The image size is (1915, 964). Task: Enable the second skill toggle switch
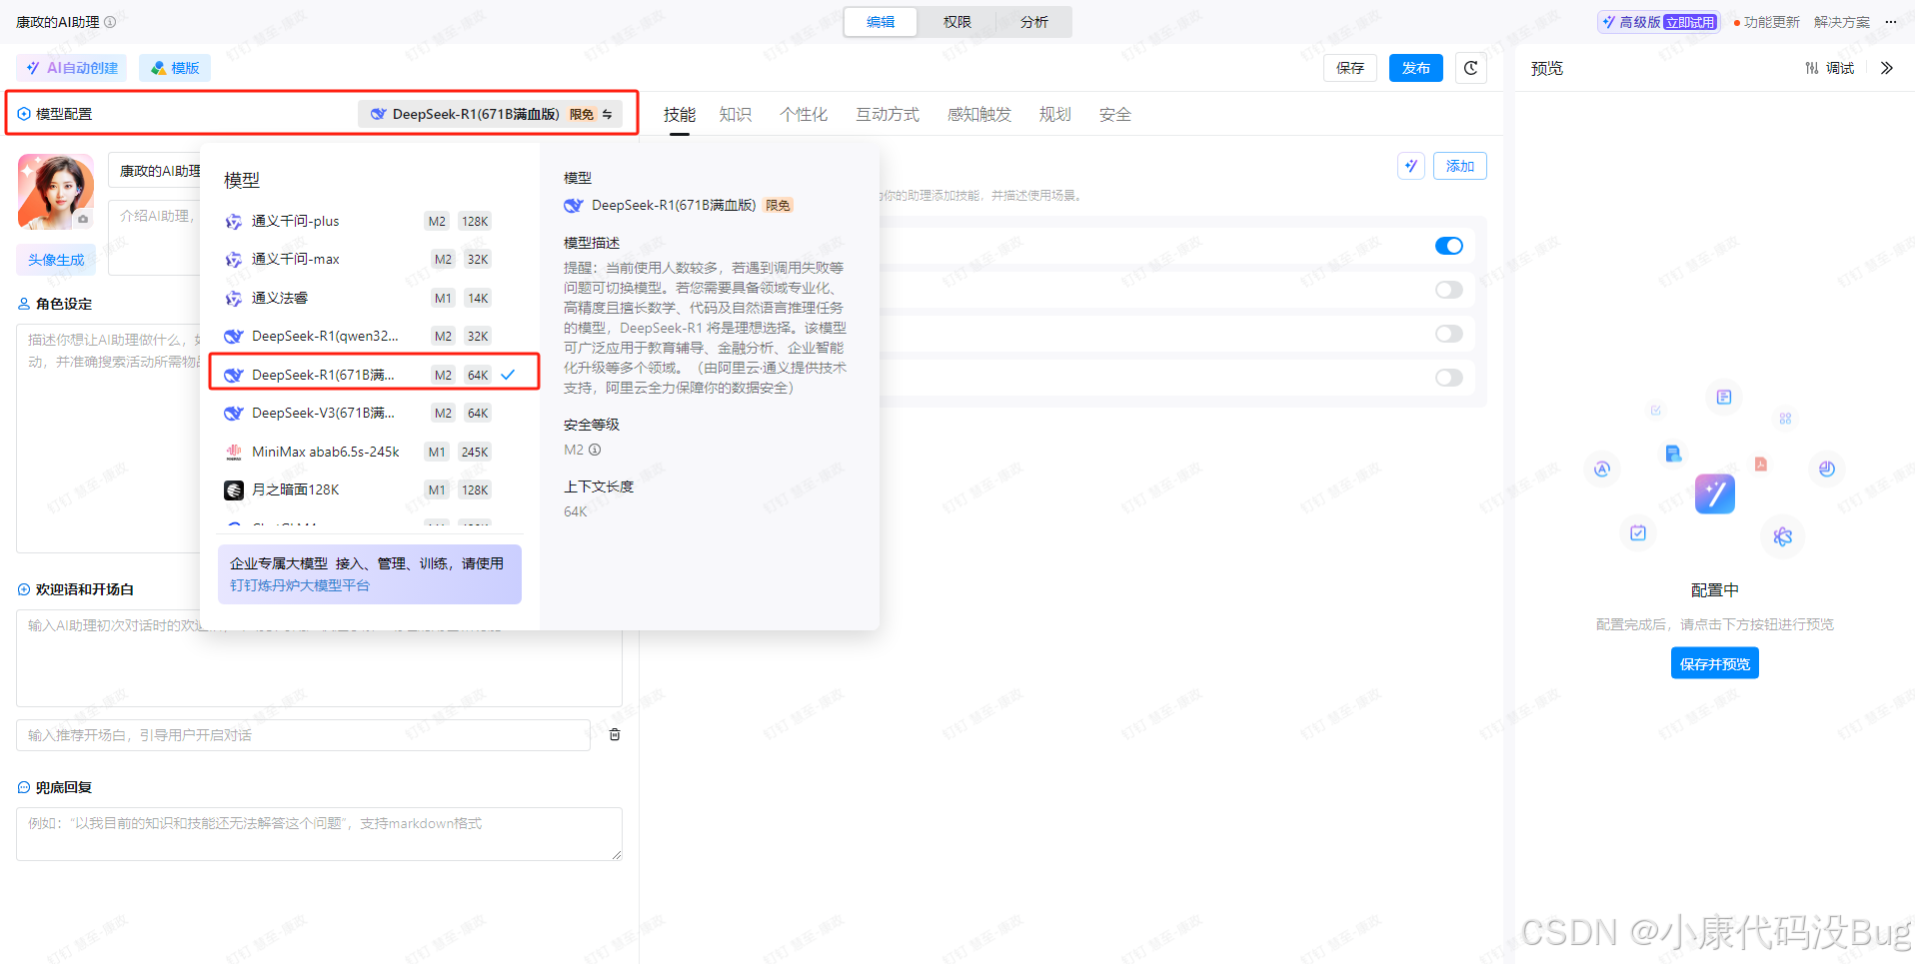(1448, 290)
